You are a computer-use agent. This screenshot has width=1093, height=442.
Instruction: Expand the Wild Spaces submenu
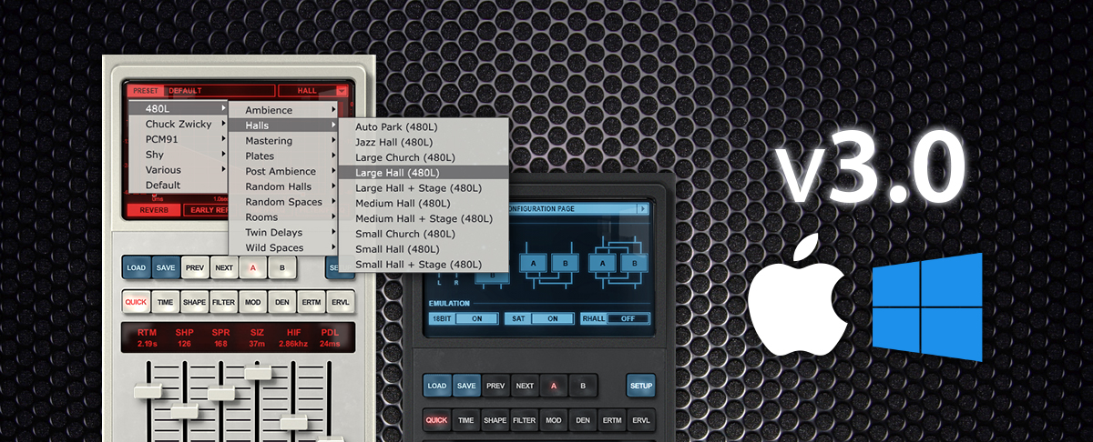pyautogui.click(x=282, y=247)
